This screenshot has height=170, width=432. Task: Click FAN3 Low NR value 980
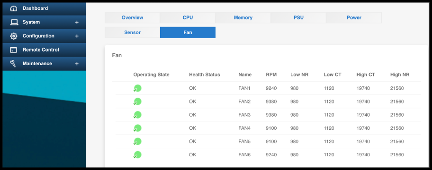tap(294, 115)
